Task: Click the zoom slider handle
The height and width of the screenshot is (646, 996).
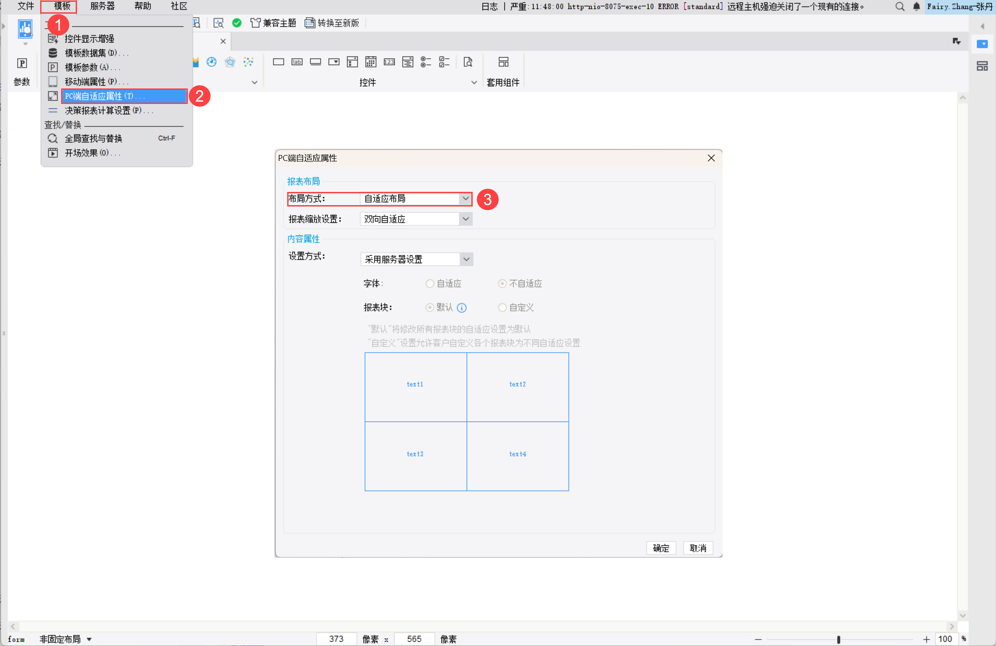Action: [x=838, y=639]
